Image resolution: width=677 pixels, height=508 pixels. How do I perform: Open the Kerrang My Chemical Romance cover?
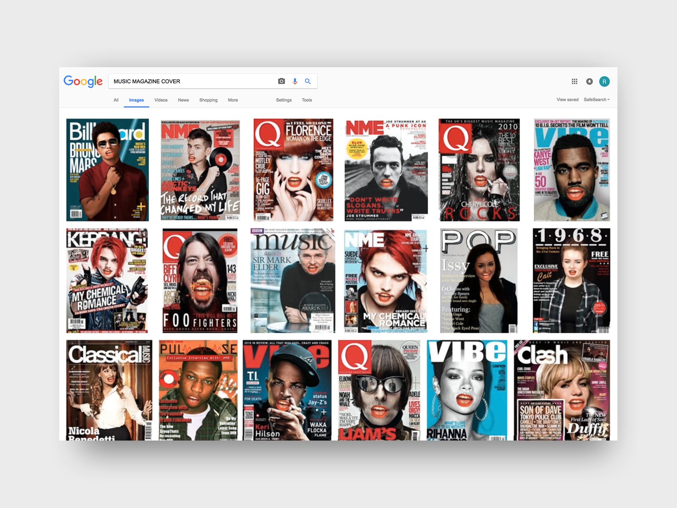[x=107, y=281]
